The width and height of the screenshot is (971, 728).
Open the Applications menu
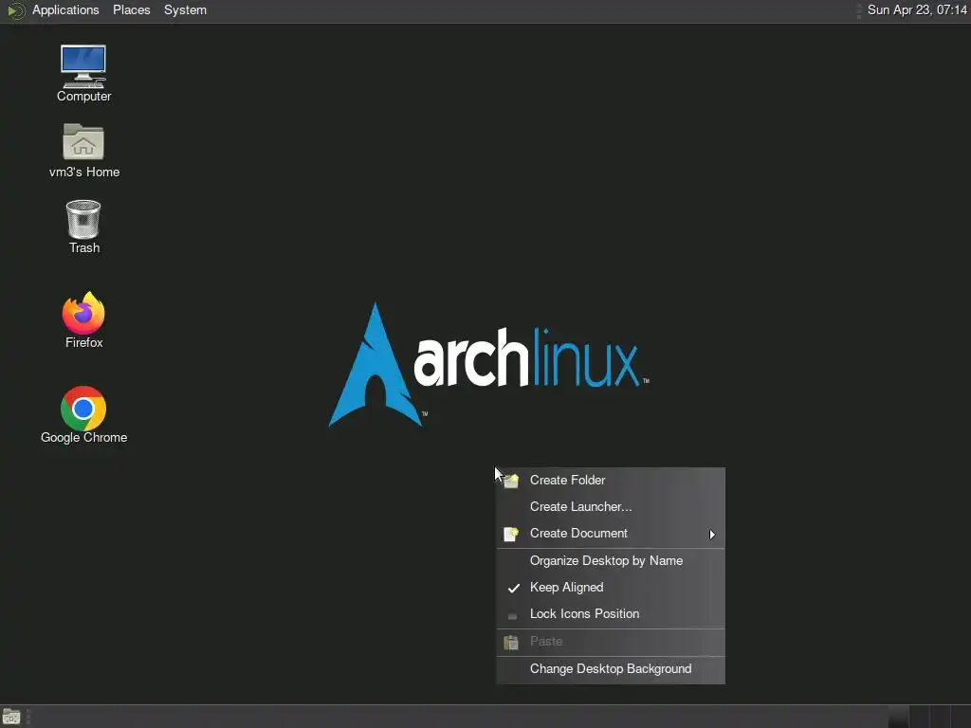pos(65,9)
